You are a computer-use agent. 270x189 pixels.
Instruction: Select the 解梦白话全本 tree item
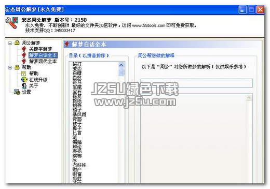[x=43, y=55]
